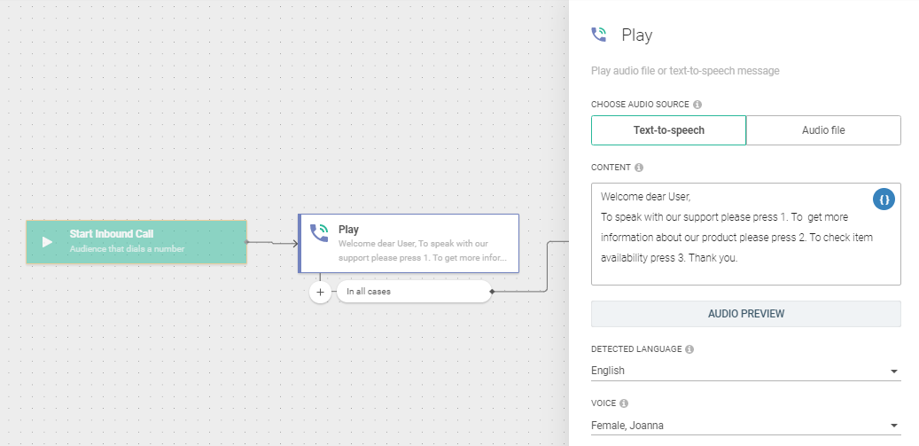The width and height of the screenshot is (919, 446).
Task: Click the curly braces placeholder icon
Action: 883,200
